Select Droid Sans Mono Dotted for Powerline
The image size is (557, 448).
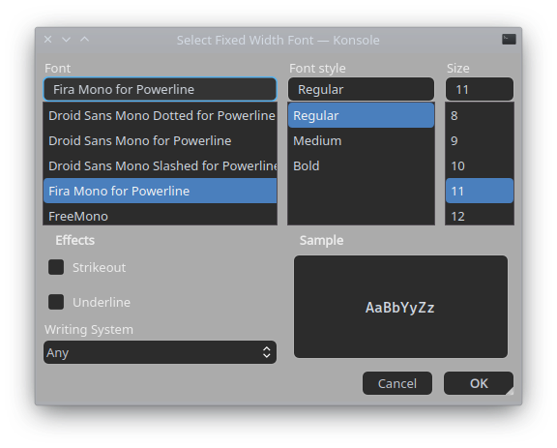(x=160, y=115)
